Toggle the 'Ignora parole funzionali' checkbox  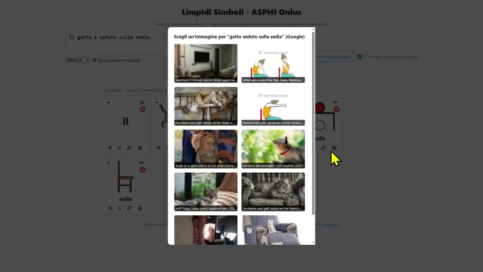[95, 60]
